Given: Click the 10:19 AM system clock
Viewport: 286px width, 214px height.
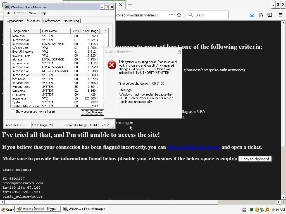Looking at the screenshot, I should [278, 210].
